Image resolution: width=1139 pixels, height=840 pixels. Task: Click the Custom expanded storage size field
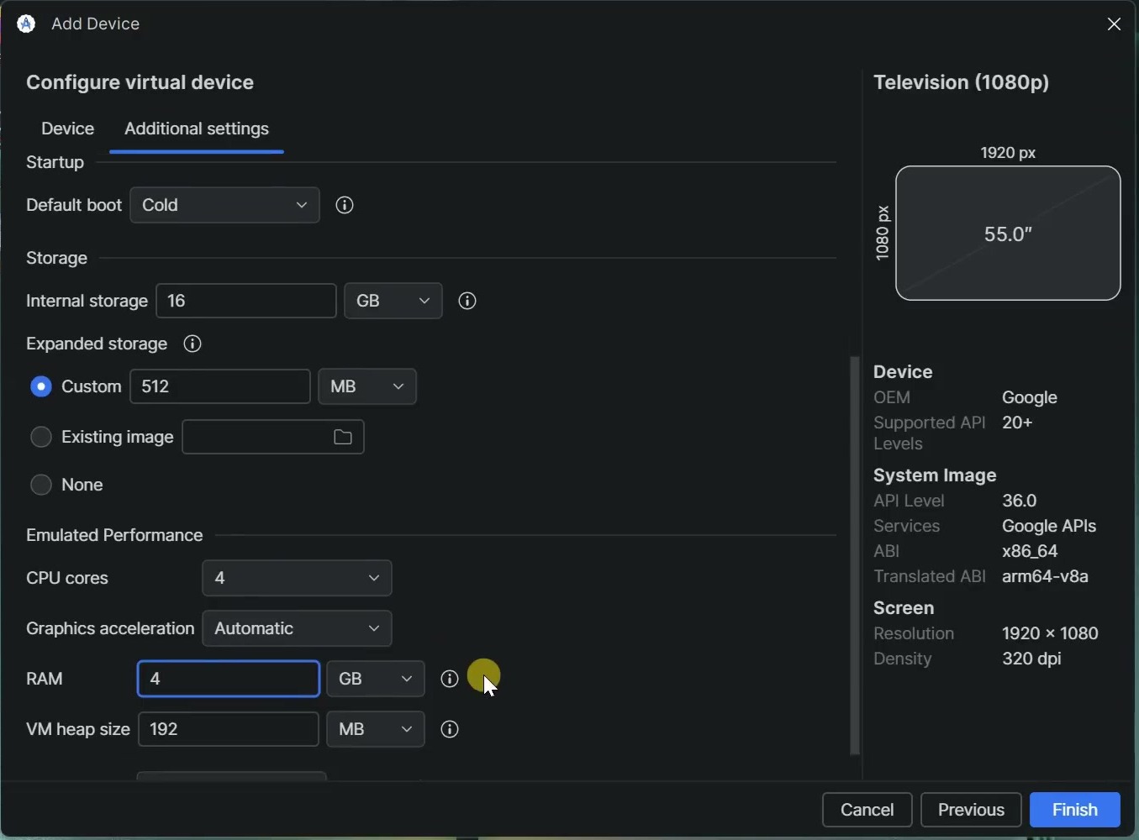[220, 387]
